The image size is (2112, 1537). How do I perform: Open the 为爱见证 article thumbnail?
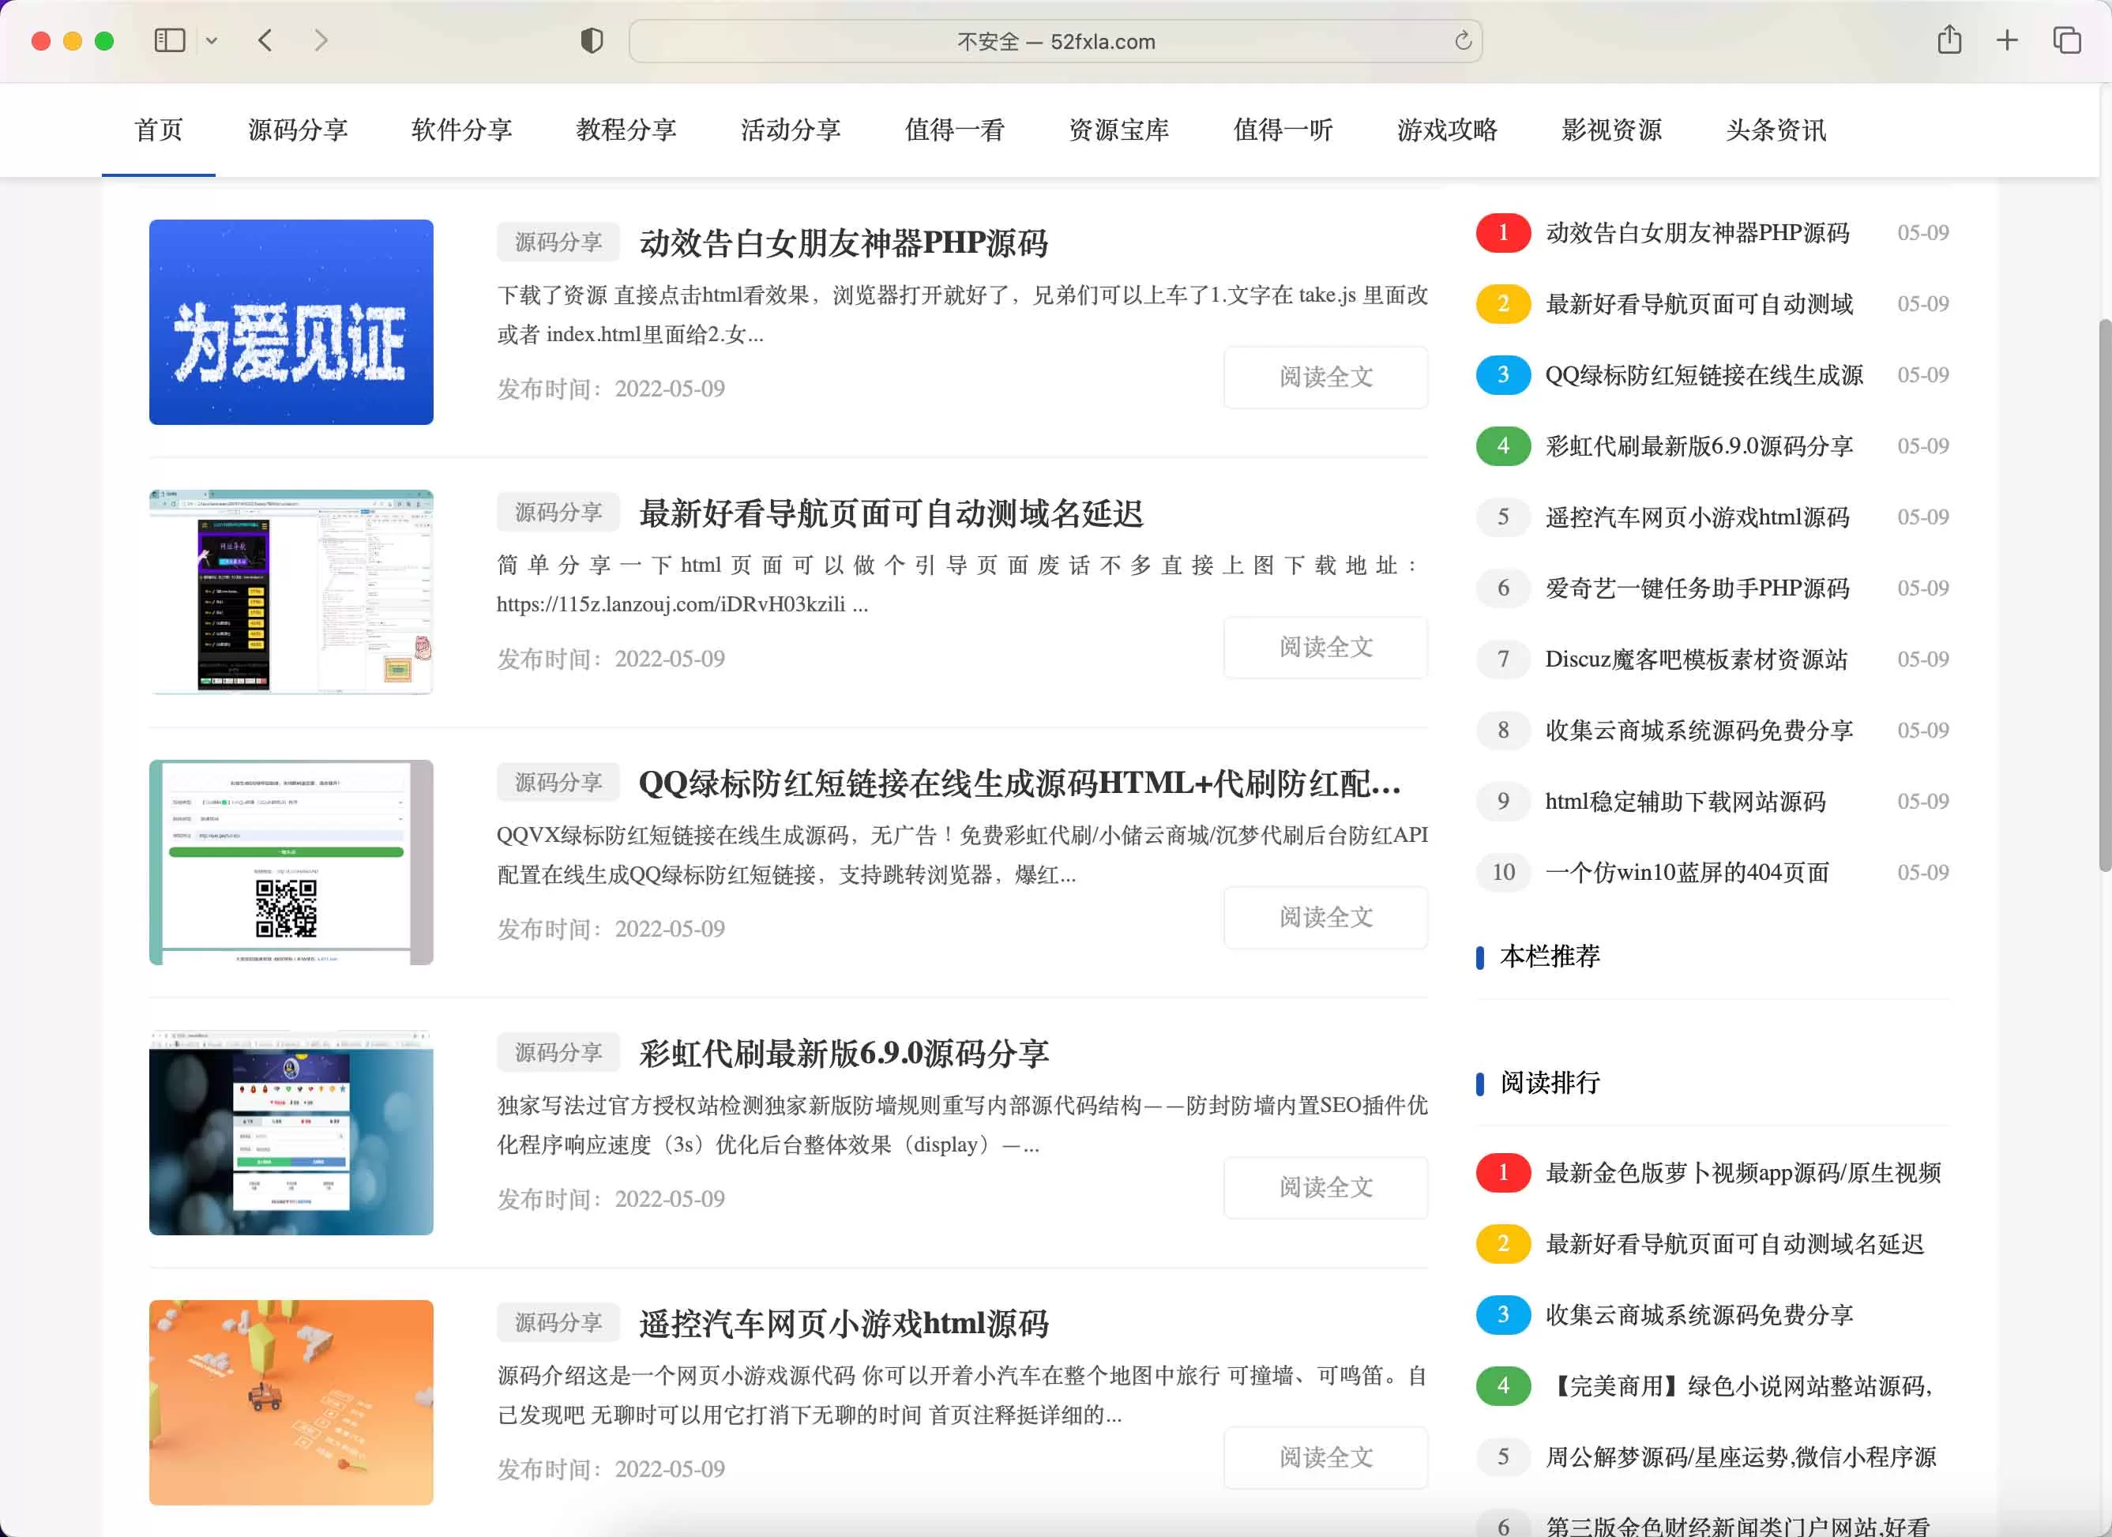(291, 322)
